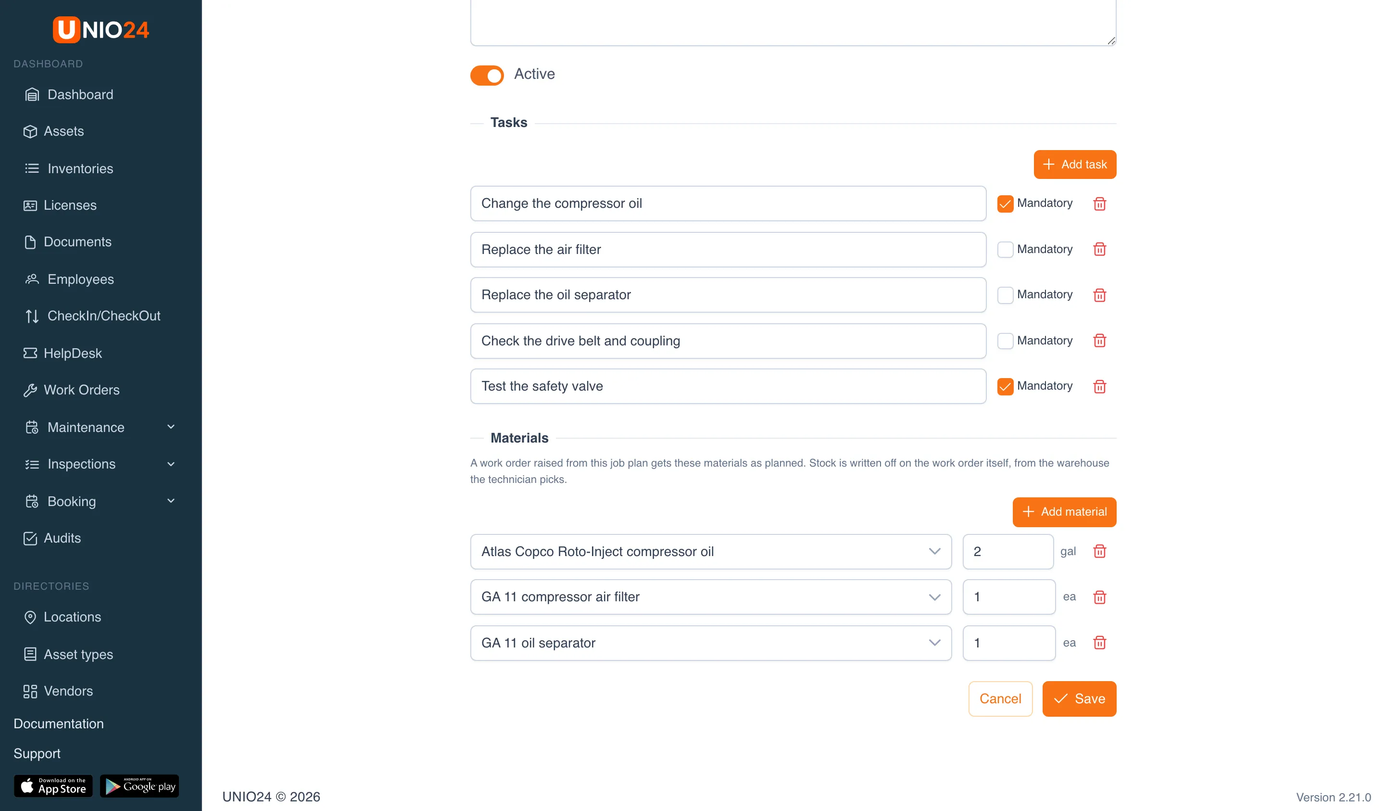Open App Store download badge
This screenshot has height=811, width=1385.
(53, 786)
